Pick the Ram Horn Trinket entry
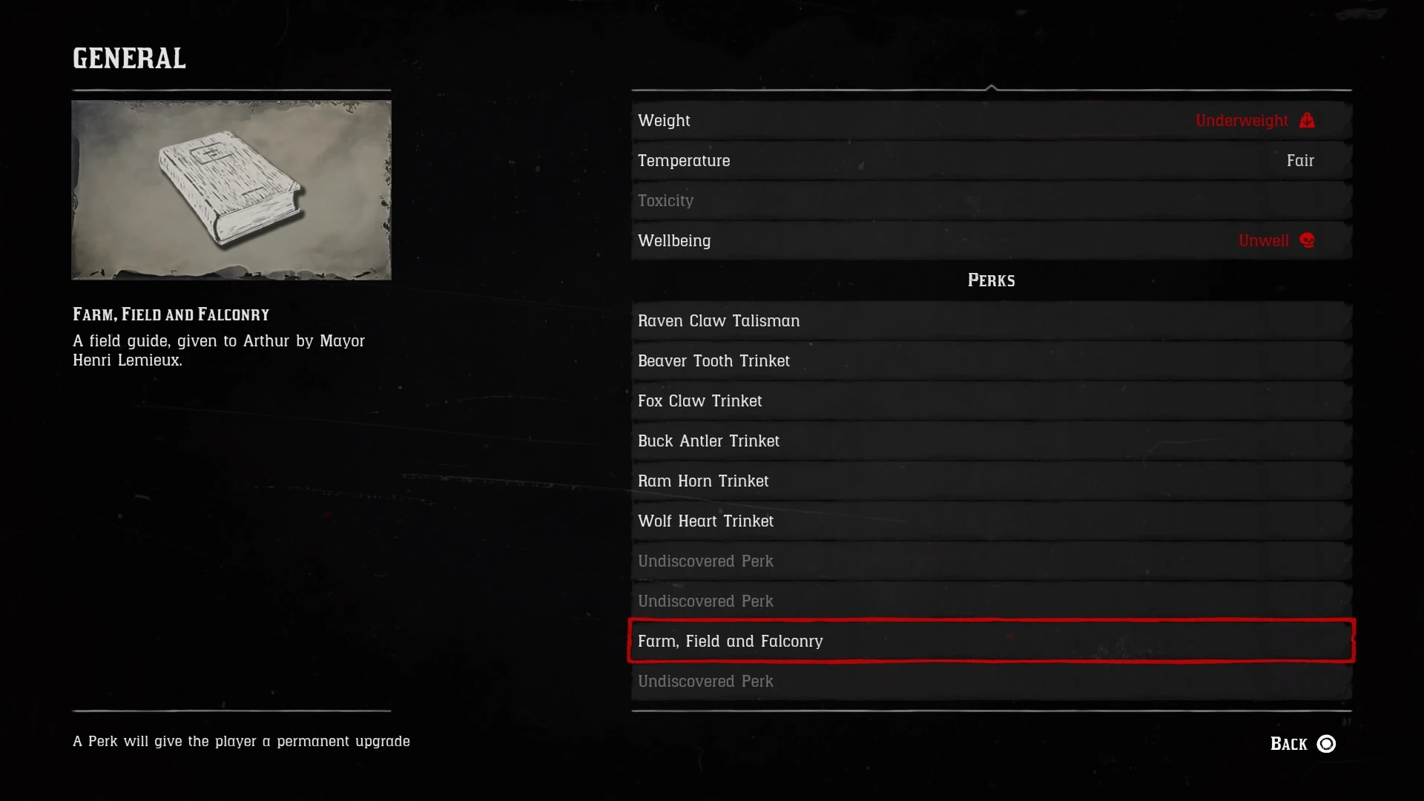Screen dimensions: 1424x801 (x=992, y=481)
